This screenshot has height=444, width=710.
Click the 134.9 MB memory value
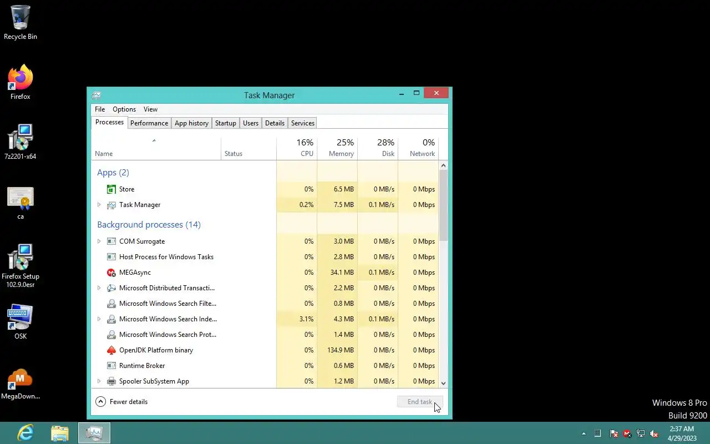(x=341, y=350)
